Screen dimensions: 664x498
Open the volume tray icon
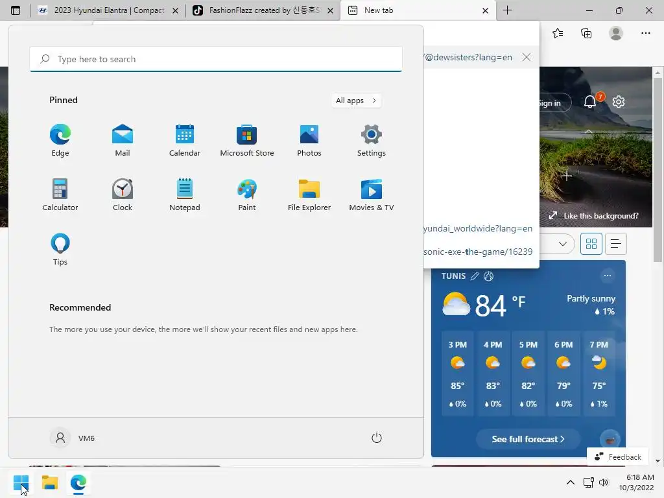coord(604,482)
